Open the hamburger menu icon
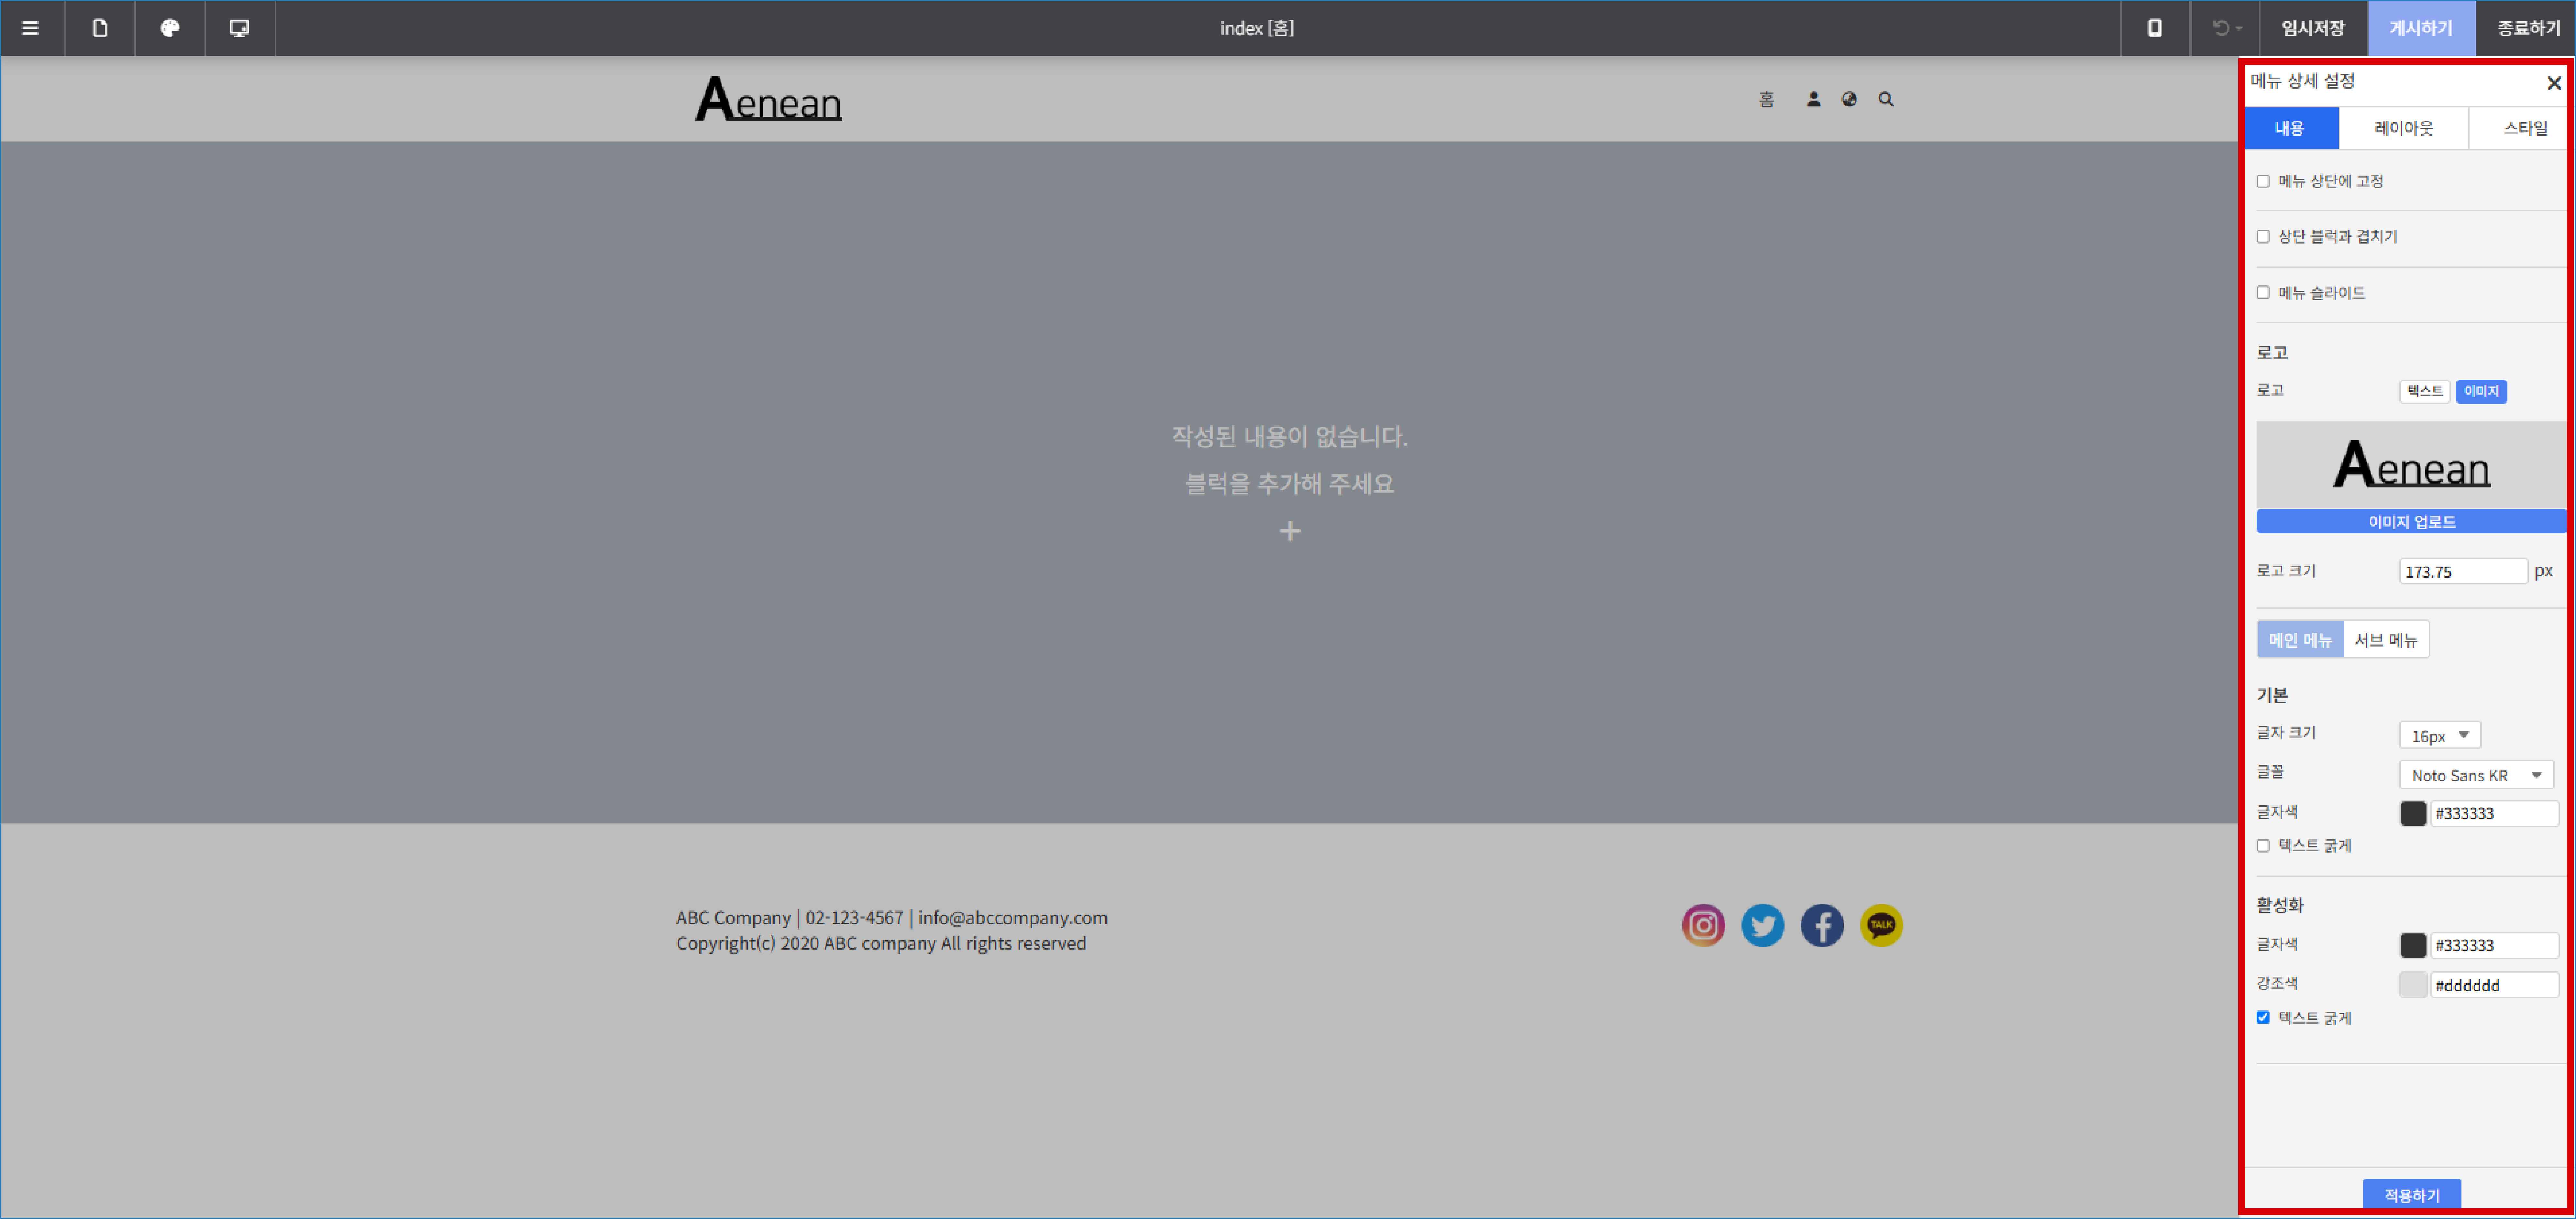This screenshot has width=2576, height=1219. coord(30,28)
